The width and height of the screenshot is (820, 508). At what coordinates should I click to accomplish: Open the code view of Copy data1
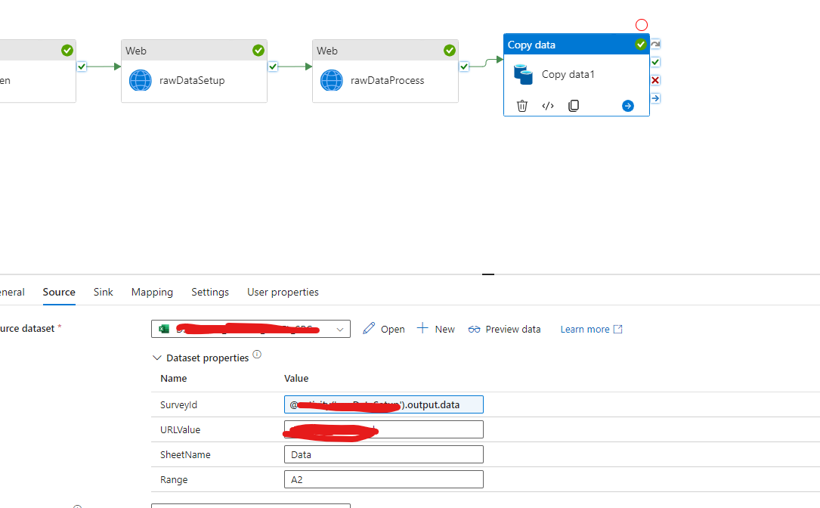click(x=547, y=105)
